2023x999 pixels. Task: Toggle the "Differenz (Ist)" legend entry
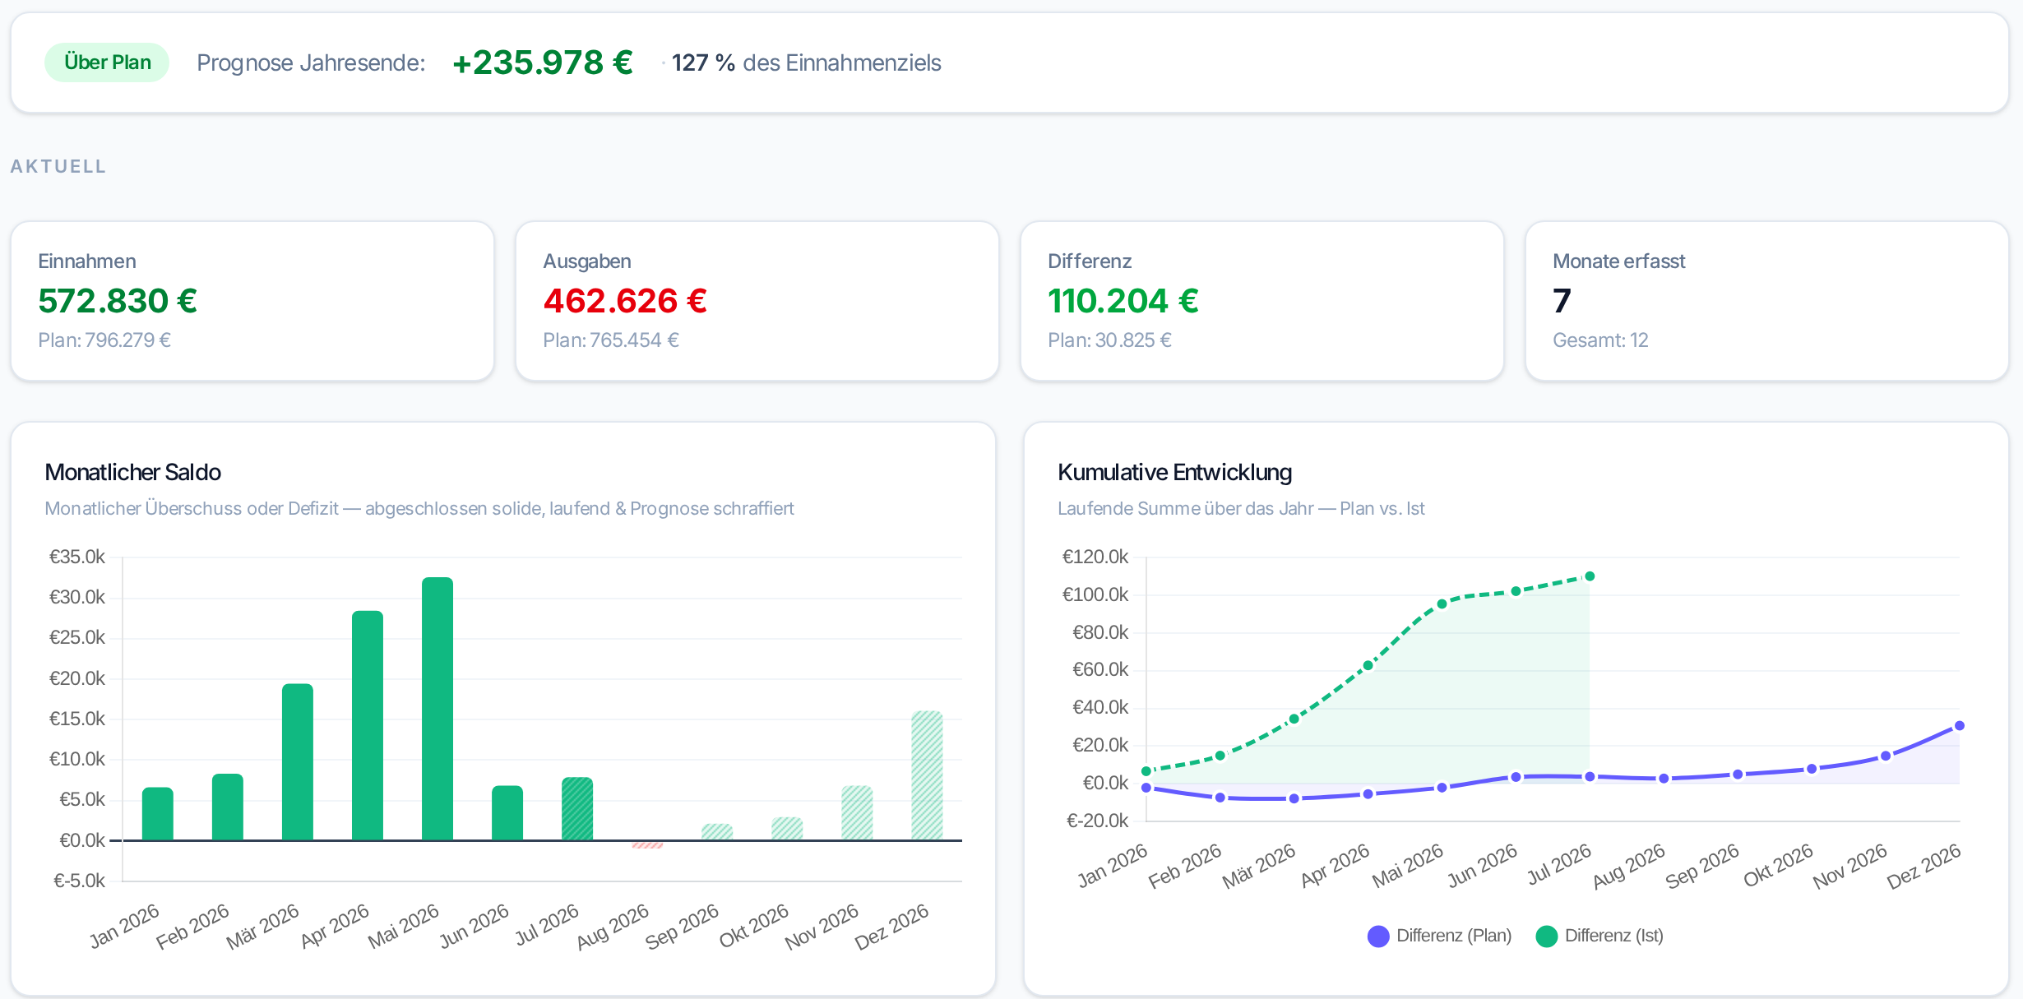pos(1599,936)
